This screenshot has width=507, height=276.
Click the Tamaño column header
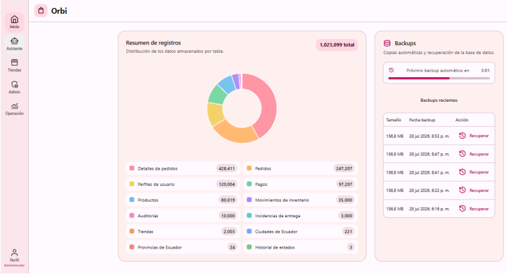pyautogui.click(x=393, y=120)
